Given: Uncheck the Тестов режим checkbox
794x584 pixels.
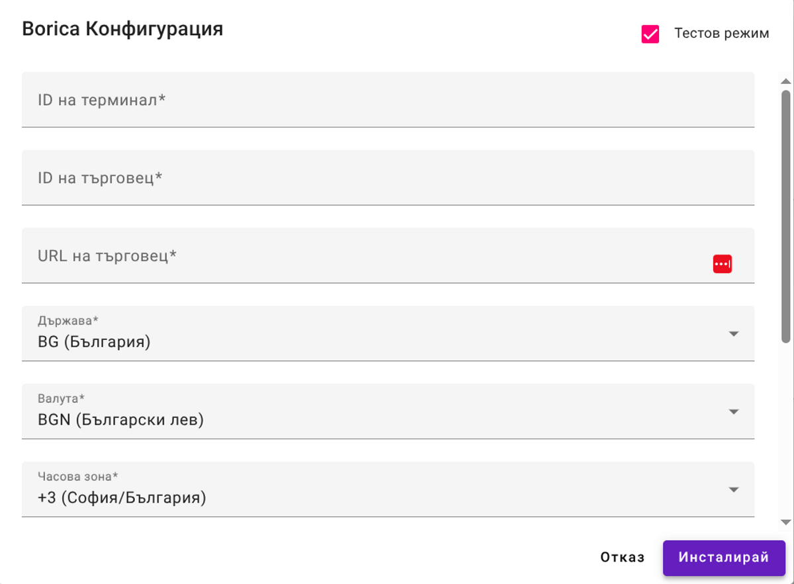Looking at the screenshot, I should click(x=650, y=34).
